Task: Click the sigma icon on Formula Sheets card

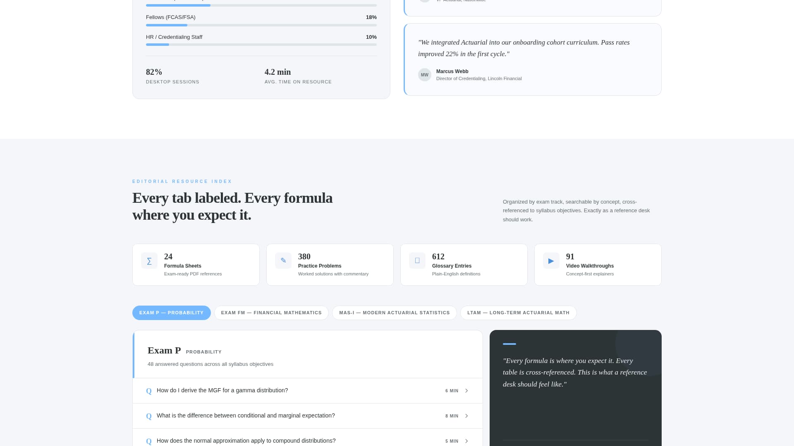Action: (149, 261)
